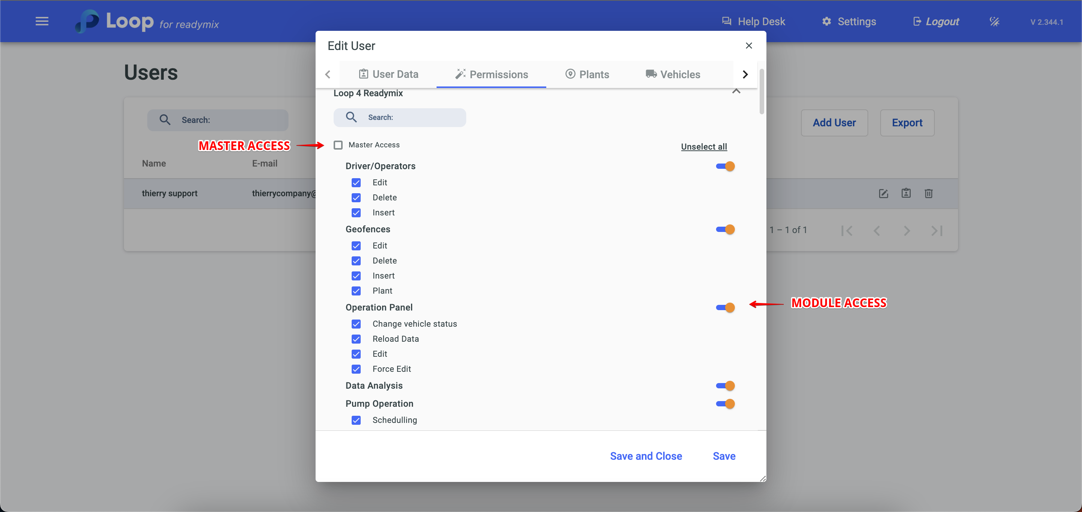
Task: Open Help Desk chat icon
Action: [726, 21]
